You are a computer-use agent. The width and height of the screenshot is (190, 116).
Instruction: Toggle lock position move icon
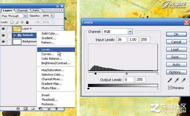point(22,22)
